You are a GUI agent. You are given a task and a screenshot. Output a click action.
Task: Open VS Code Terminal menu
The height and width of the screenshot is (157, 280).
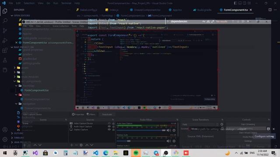[66, 3]
